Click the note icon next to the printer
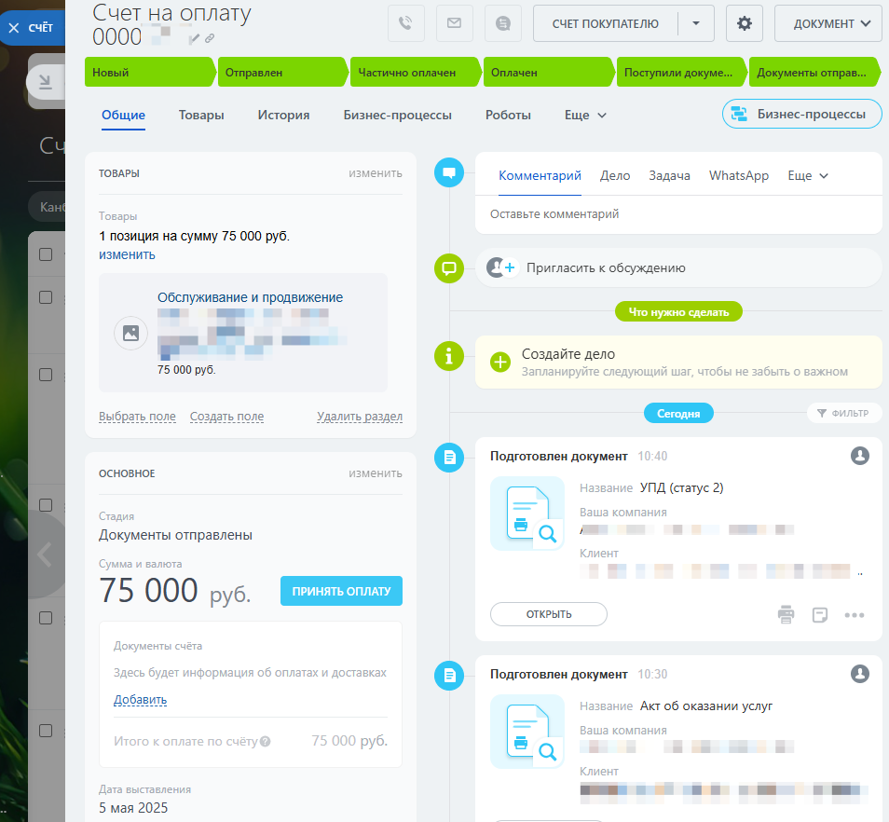Image resolution: width=889 pixels, height=822 pixels. 820,614
